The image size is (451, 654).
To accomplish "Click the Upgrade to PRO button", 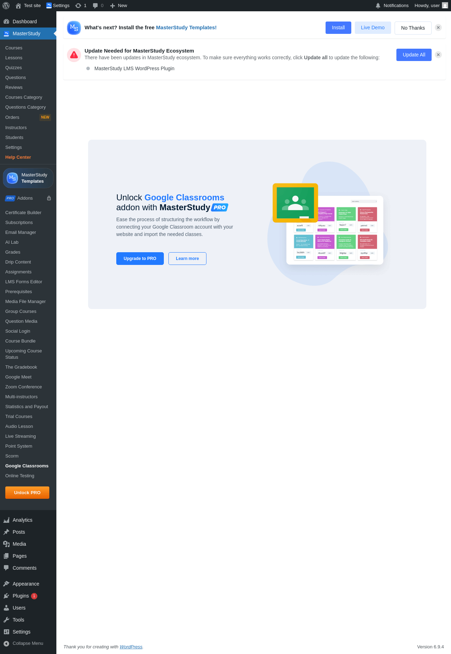I will click(x=140, y=259).
